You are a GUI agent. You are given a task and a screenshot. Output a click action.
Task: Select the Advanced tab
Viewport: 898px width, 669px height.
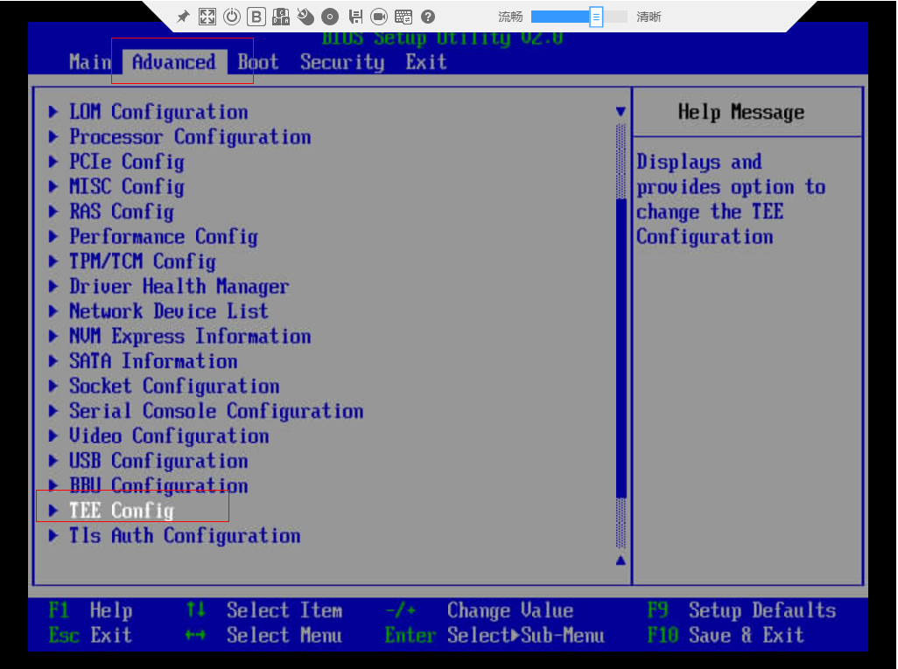(174, 62)
